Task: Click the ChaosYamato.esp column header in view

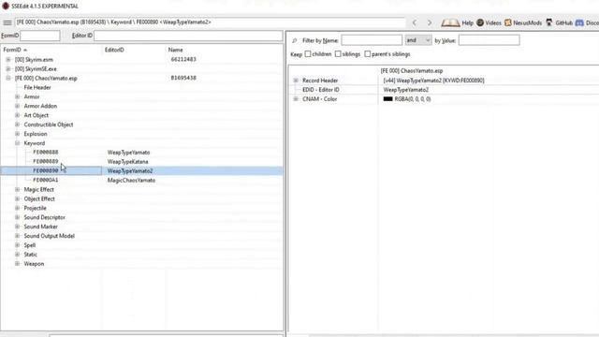Action: pos(412,71)
